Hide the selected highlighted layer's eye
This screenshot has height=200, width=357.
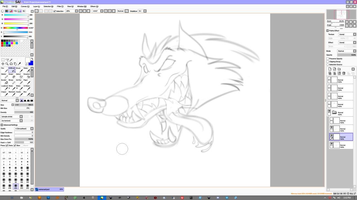point(331,135)
